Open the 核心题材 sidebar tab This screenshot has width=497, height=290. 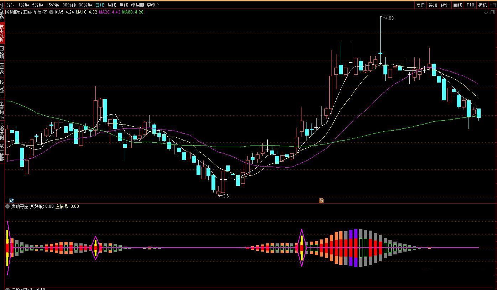[2, 89]
